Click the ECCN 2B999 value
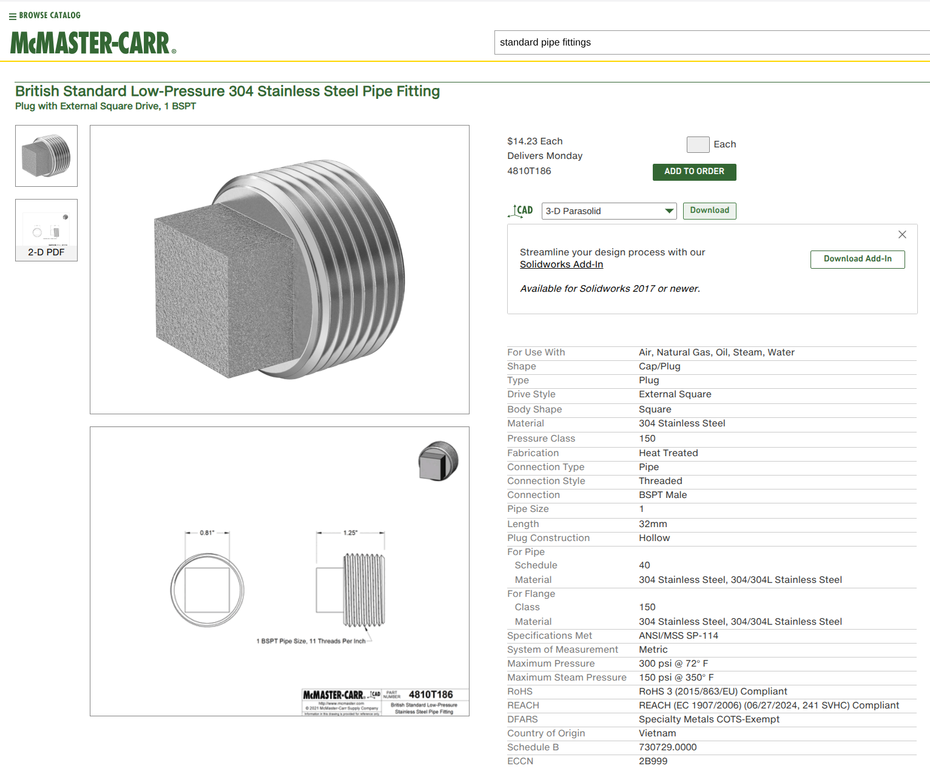Viewport: 930px width, 777px height. click(653, 761)
